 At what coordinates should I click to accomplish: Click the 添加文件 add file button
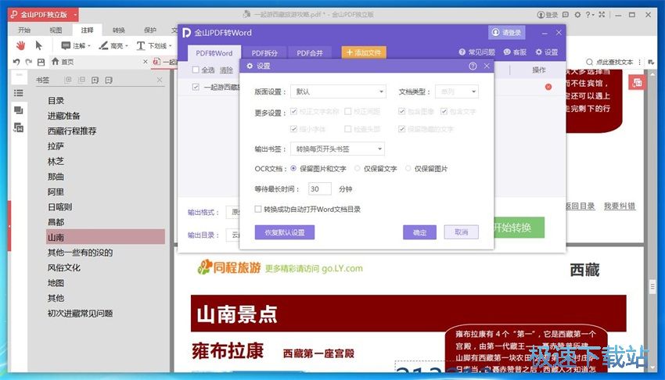click(x=364, y=52)
